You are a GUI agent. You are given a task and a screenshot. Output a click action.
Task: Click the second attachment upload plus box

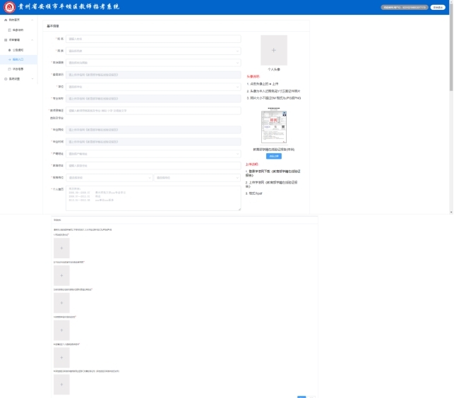(x=61, y=275)
